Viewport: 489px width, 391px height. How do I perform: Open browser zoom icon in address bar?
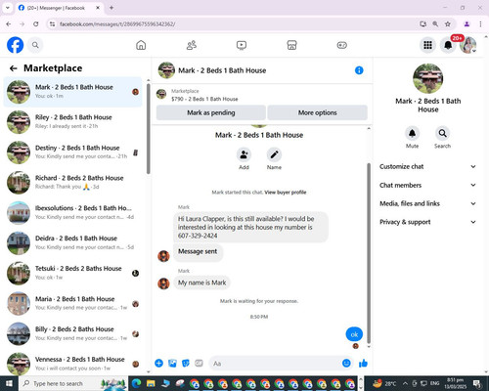(435, 23)
